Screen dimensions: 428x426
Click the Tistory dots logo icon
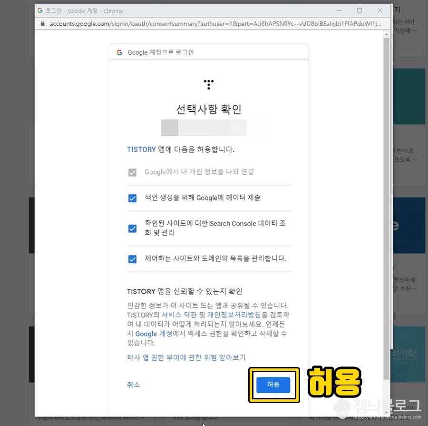tap(209, 85)
